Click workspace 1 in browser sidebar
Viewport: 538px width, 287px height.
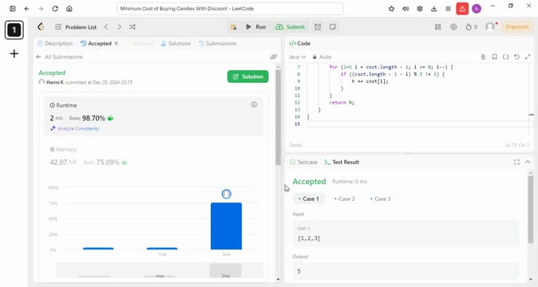click(x=14, y=29)
